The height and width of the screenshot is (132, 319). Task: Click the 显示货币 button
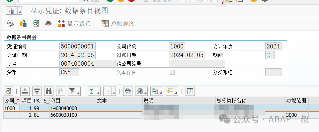point(74,24)
